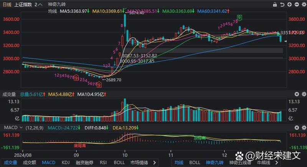This screenshot has width=307, height=167.
Task: Toggle the 均线 overlay at bottom
Action: pyautogui.click(x=179, y=162)
